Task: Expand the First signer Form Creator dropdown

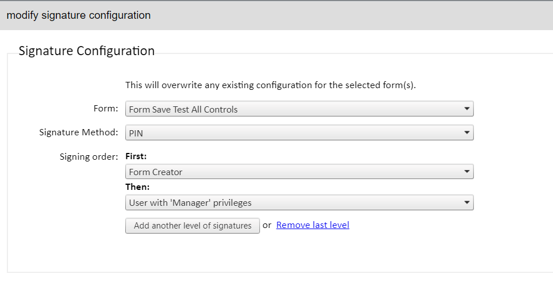Action: click(x=299, y=172)
